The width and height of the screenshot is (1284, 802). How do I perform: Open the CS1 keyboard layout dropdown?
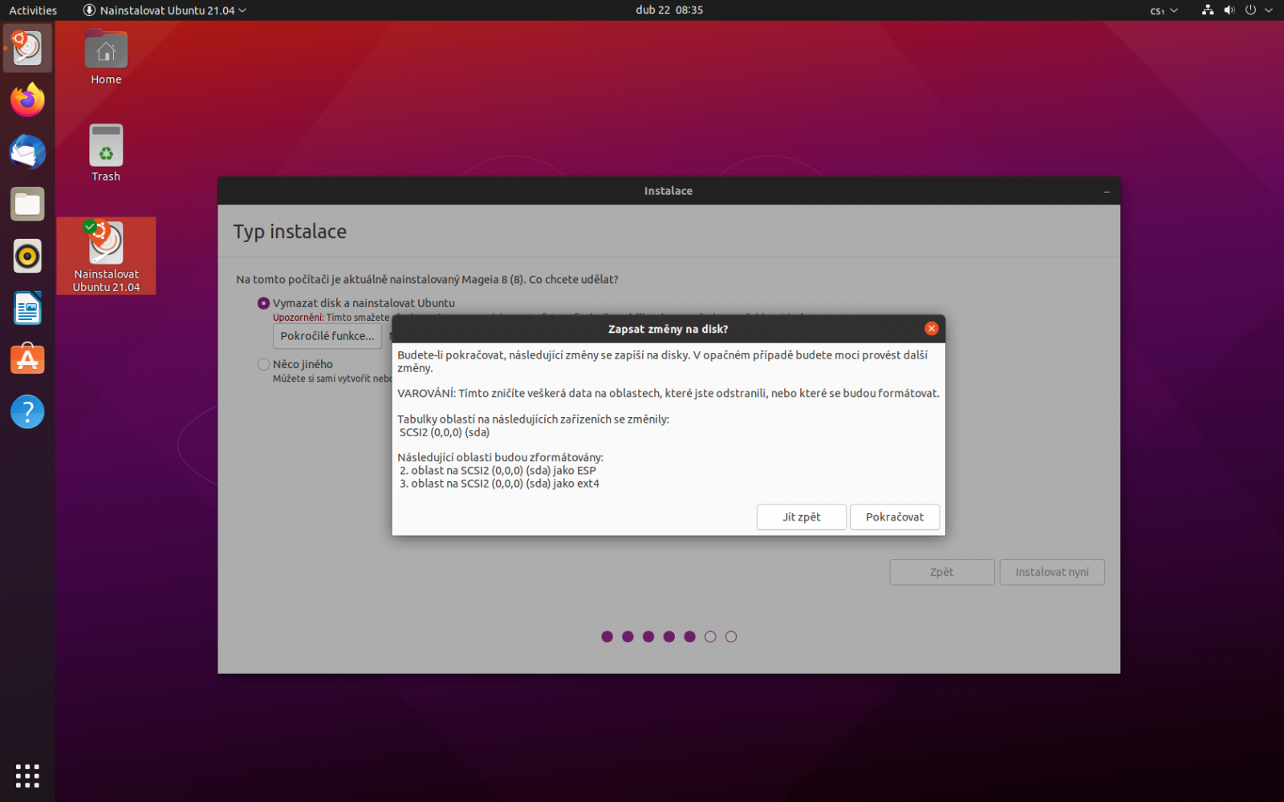click(1161, 10)
